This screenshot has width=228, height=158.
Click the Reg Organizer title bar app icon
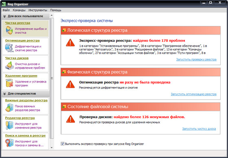[4, 4]
